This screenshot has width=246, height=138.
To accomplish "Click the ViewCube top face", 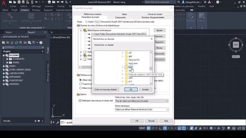I will [236, 44].
